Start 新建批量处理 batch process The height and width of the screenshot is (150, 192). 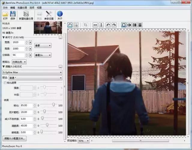[x=26, y=15]
